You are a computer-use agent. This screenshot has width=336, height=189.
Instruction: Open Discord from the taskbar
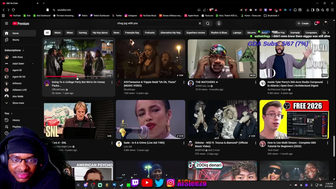tap(86, 185)
